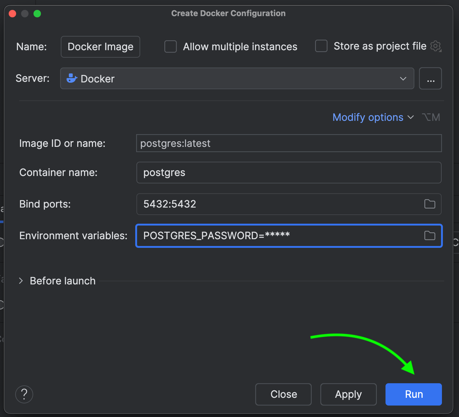Screen dimensions: 459x417
Task: Click the Docker whale icon in Server field
Action: pos(72,79)
